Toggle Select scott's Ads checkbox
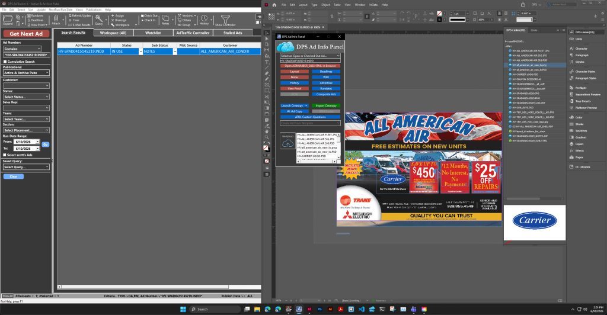 click(x=5, y=155)
